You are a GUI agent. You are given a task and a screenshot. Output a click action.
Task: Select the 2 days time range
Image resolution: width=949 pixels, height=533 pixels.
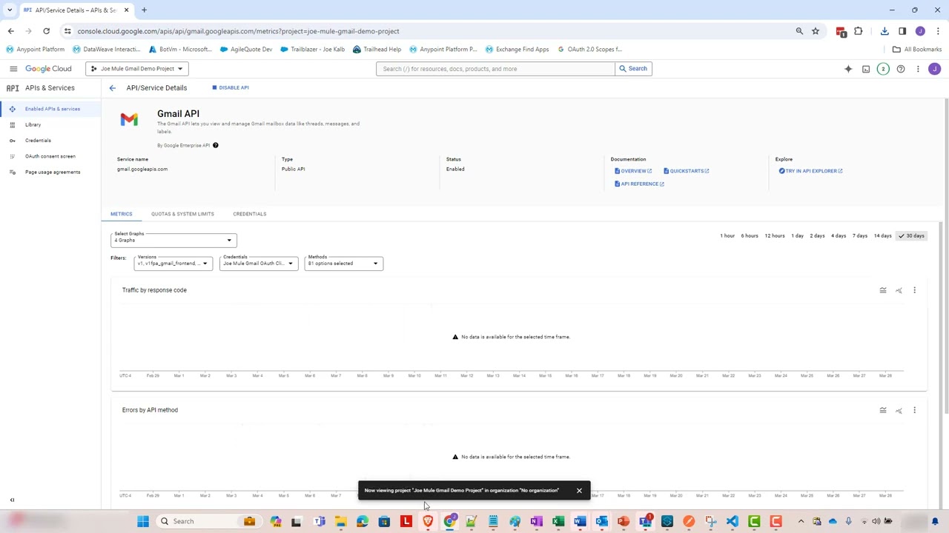[818, 236]
